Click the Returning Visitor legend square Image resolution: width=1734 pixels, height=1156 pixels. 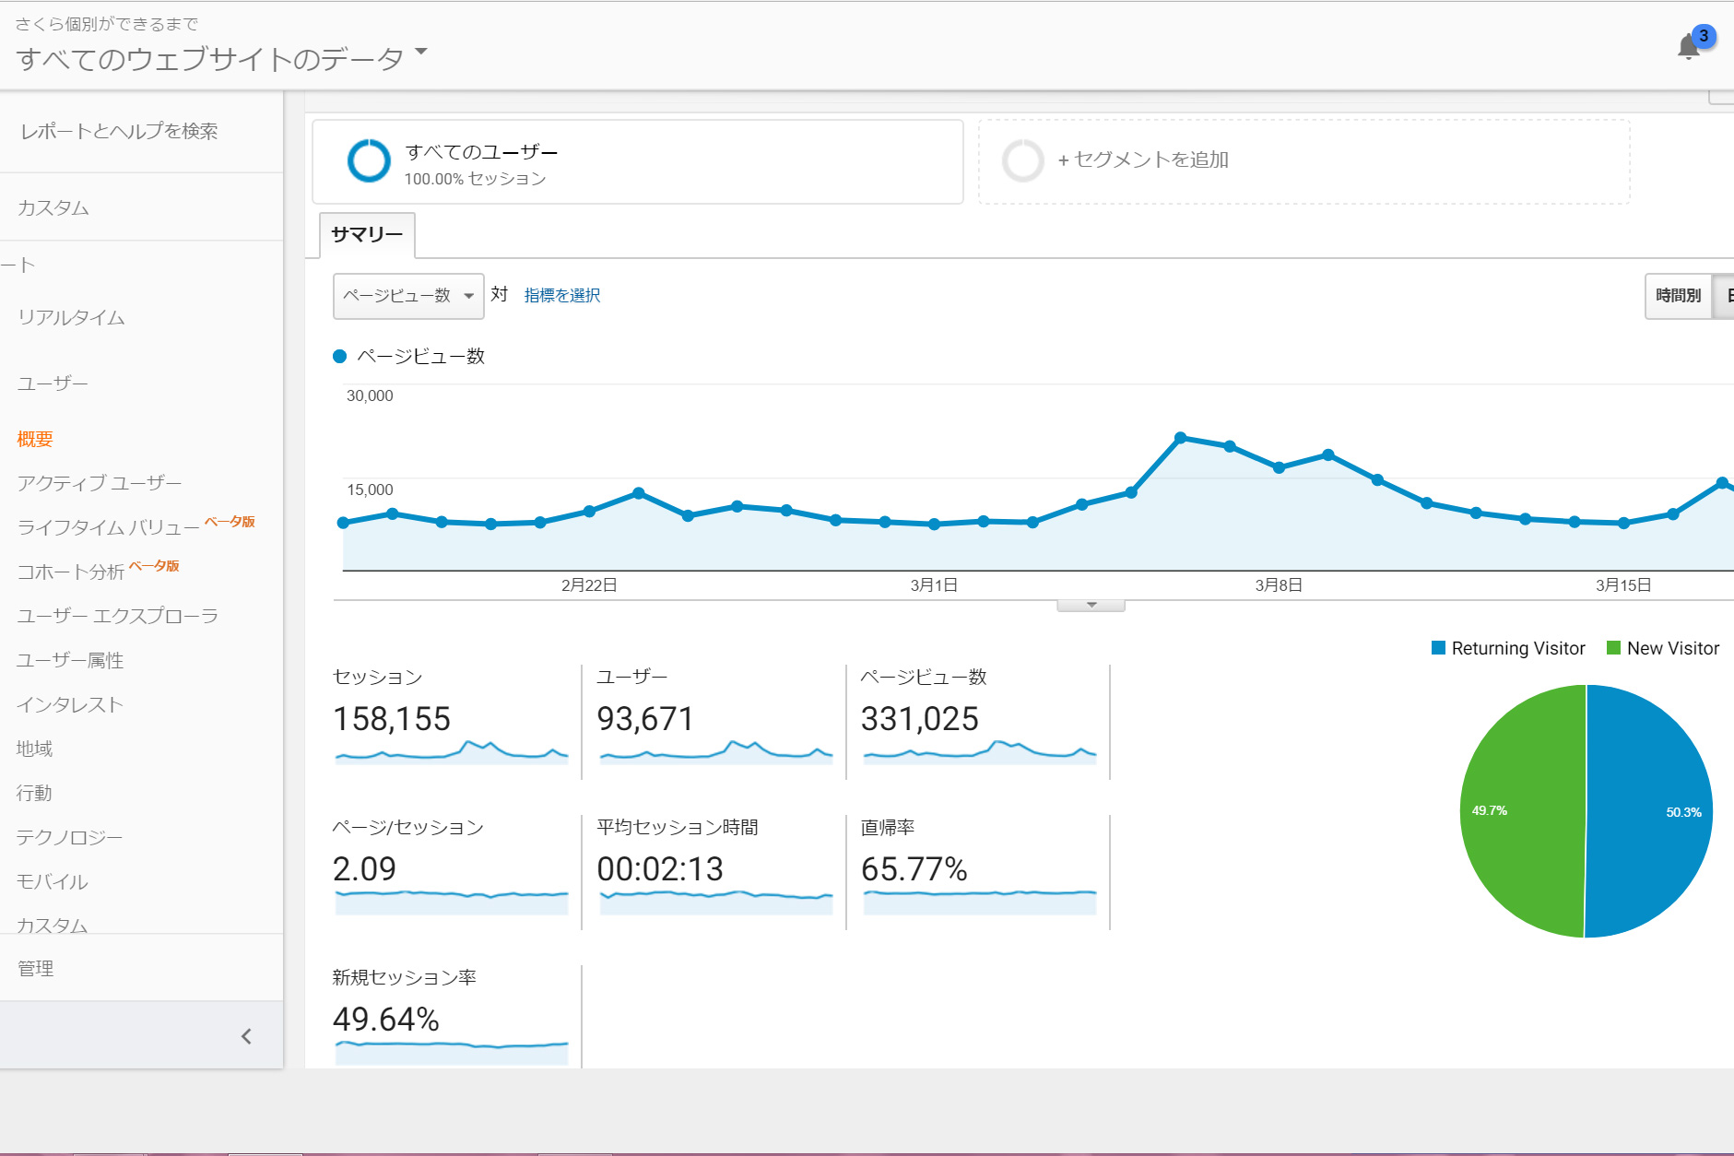pyautogui.click(x=1438, y=648)
